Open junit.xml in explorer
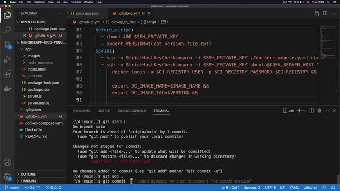This screenshot has height=191, width=340. [x=35, y=76]
